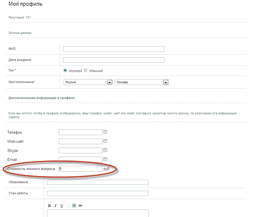This screenshot has width=263, height=217.
Task: Toggle the Skype visibility checkbox
Action: tap(106, 150)
